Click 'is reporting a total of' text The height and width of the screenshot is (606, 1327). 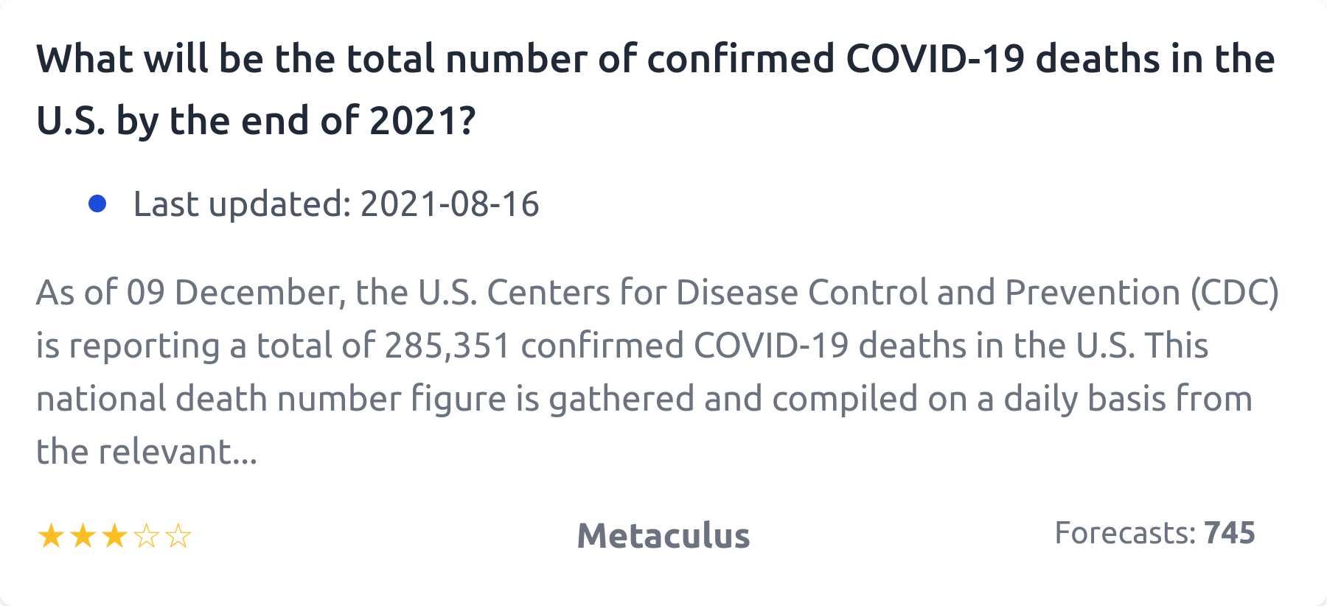click(206, 346)
